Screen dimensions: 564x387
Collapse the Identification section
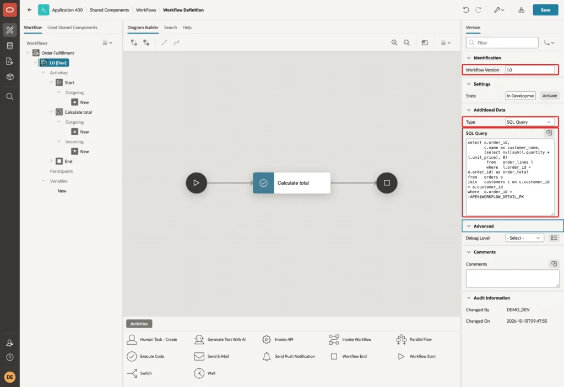pos(468,58)
